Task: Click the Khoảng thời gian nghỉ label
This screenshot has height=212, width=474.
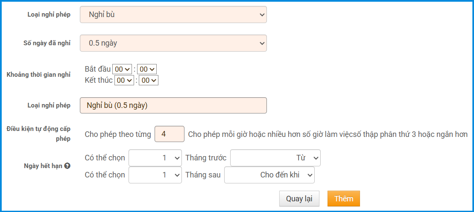Action: (38, 75)
